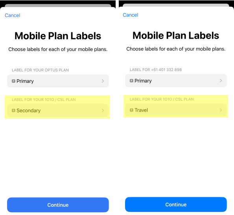
Task: Click LABEL FOR +61 401 332 898 caption
Action: click(156, 69)
